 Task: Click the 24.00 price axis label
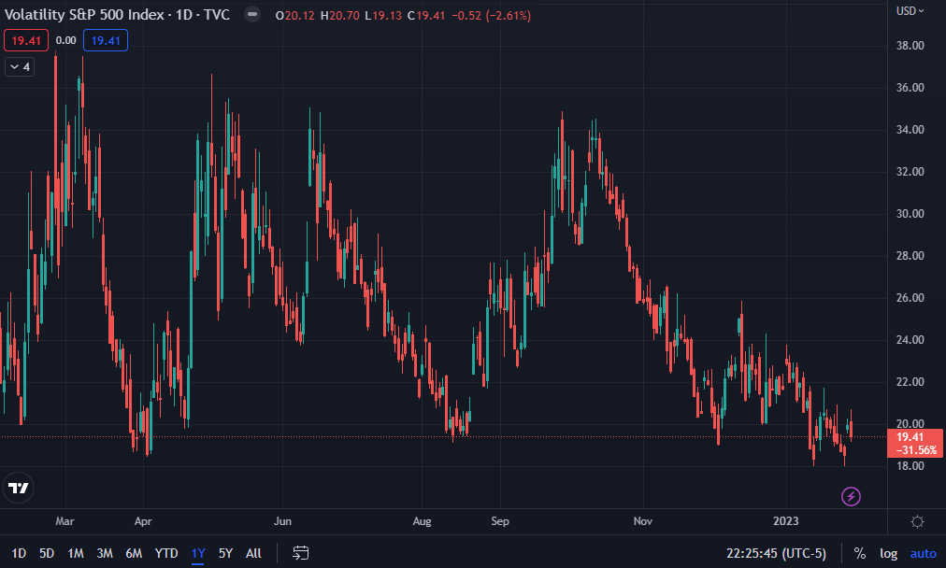pos(910,339)
